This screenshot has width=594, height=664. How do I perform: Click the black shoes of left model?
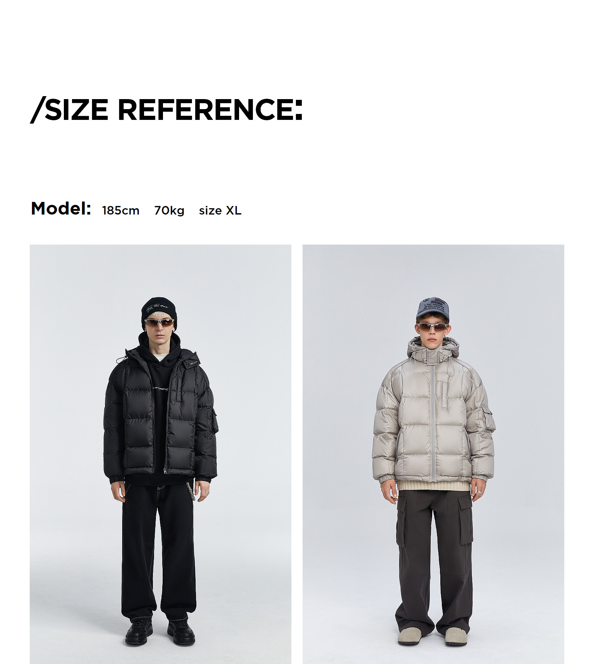(x=160, y=631)
